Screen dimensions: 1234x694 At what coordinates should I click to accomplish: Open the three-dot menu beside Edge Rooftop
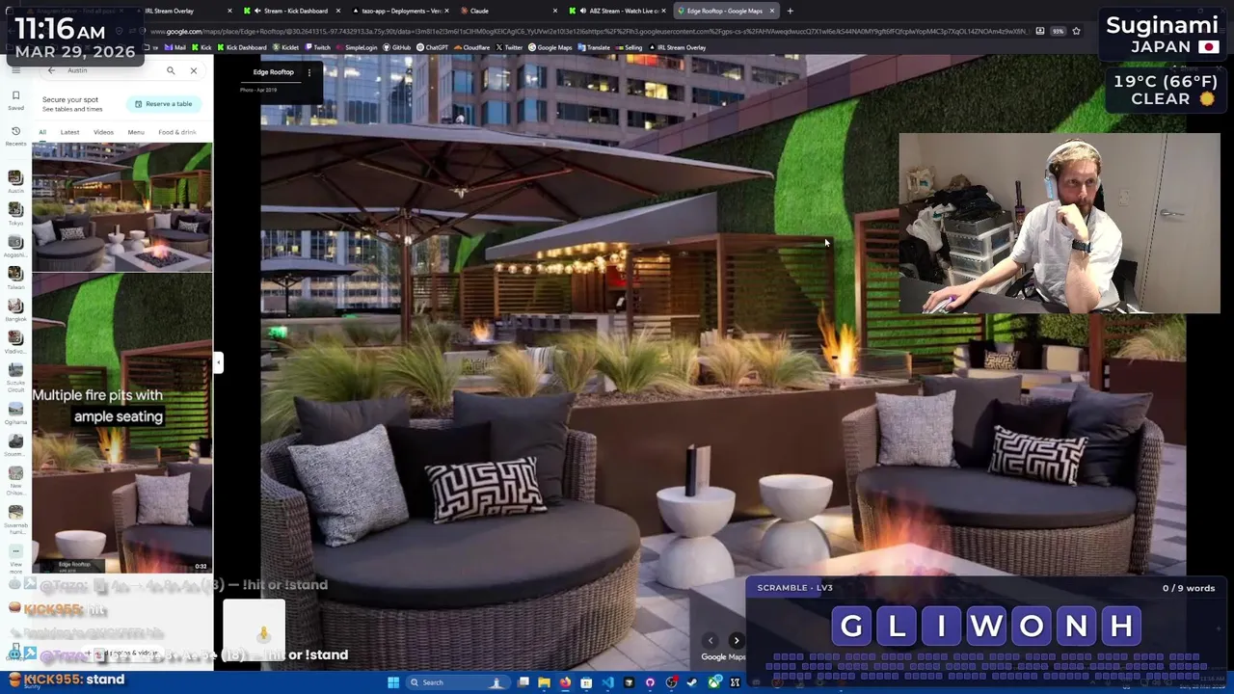pyautogui.click(x=309, y=72)
